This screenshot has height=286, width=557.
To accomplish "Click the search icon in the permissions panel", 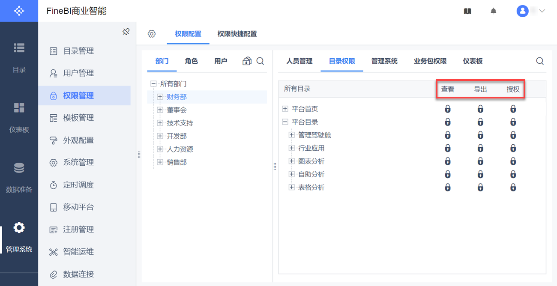I will pos(540,61).
